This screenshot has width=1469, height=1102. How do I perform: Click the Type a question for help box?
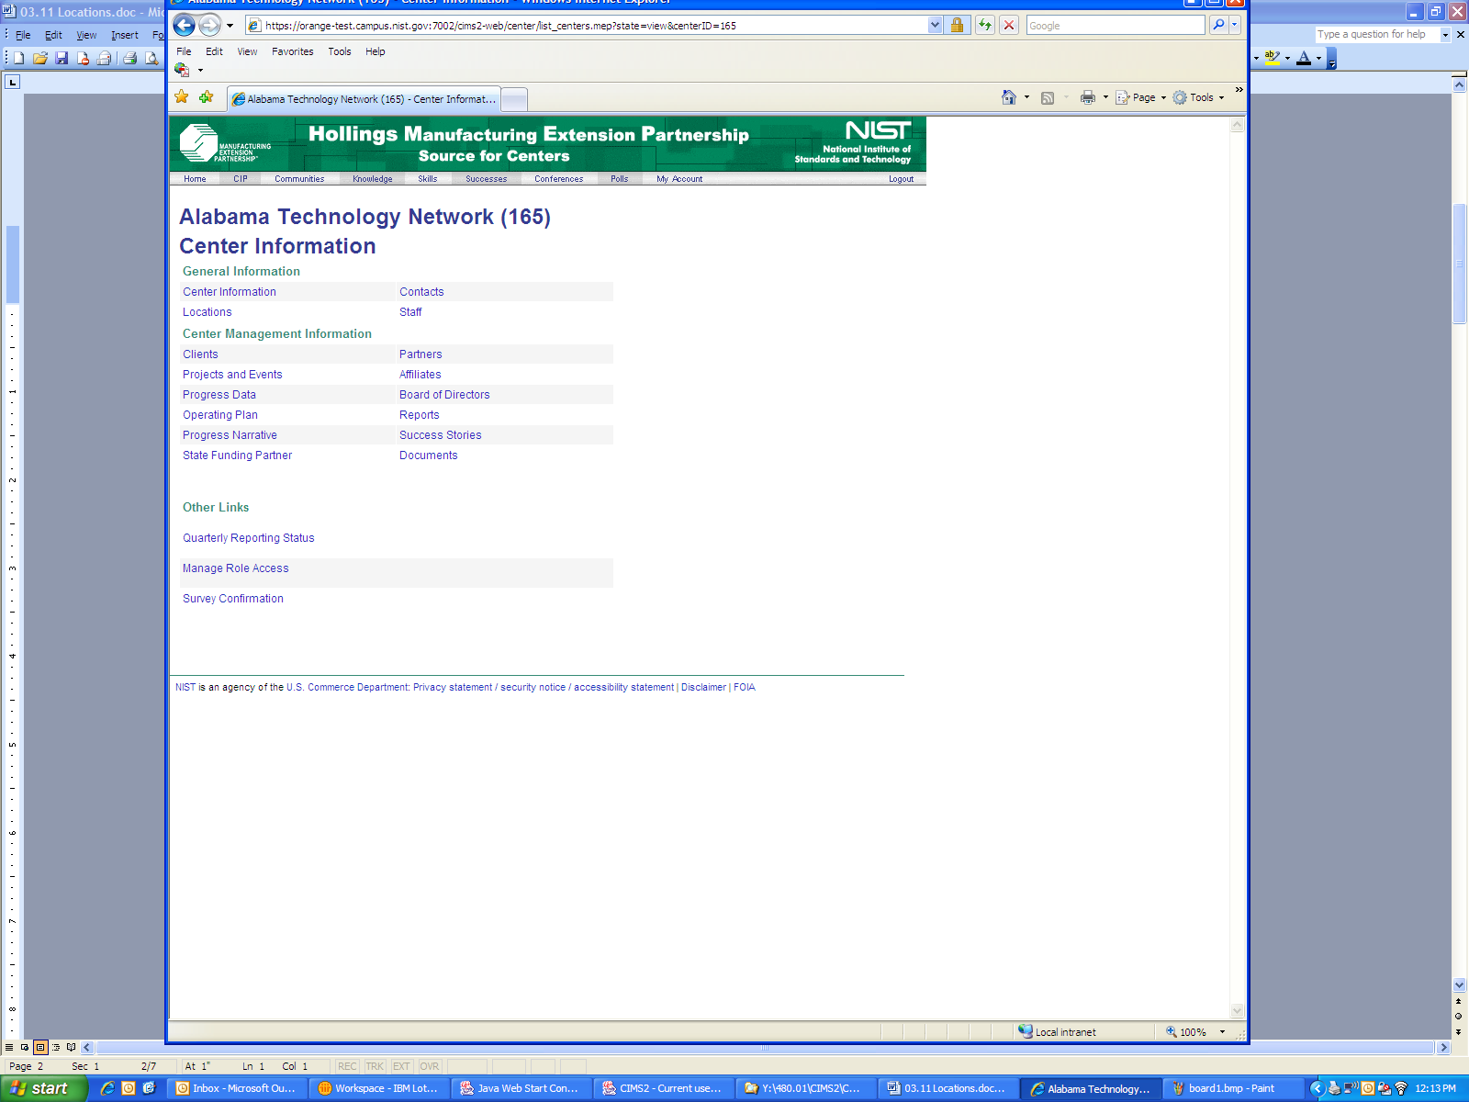[1376, 34]
